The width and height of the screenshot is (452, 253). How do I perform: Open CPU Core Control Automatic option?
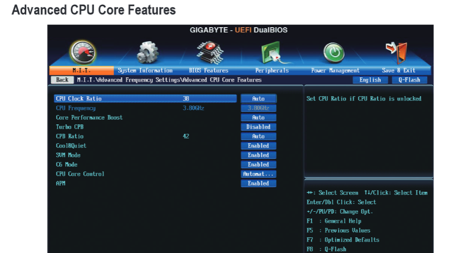click(x=259, y=174)
